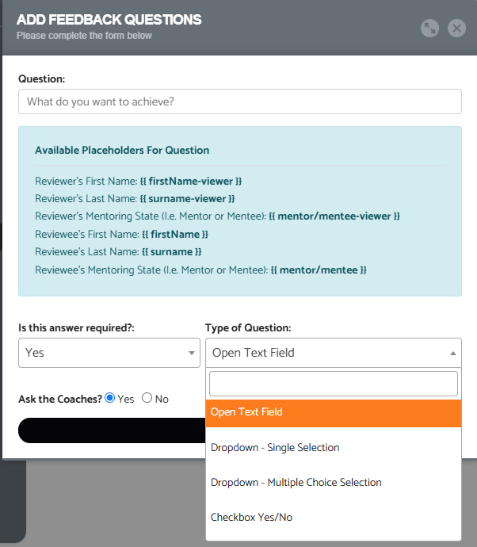Choose Dropdown - Single Selection option
477x547 pixels.
pyautogui.click(x=334, y=447)
